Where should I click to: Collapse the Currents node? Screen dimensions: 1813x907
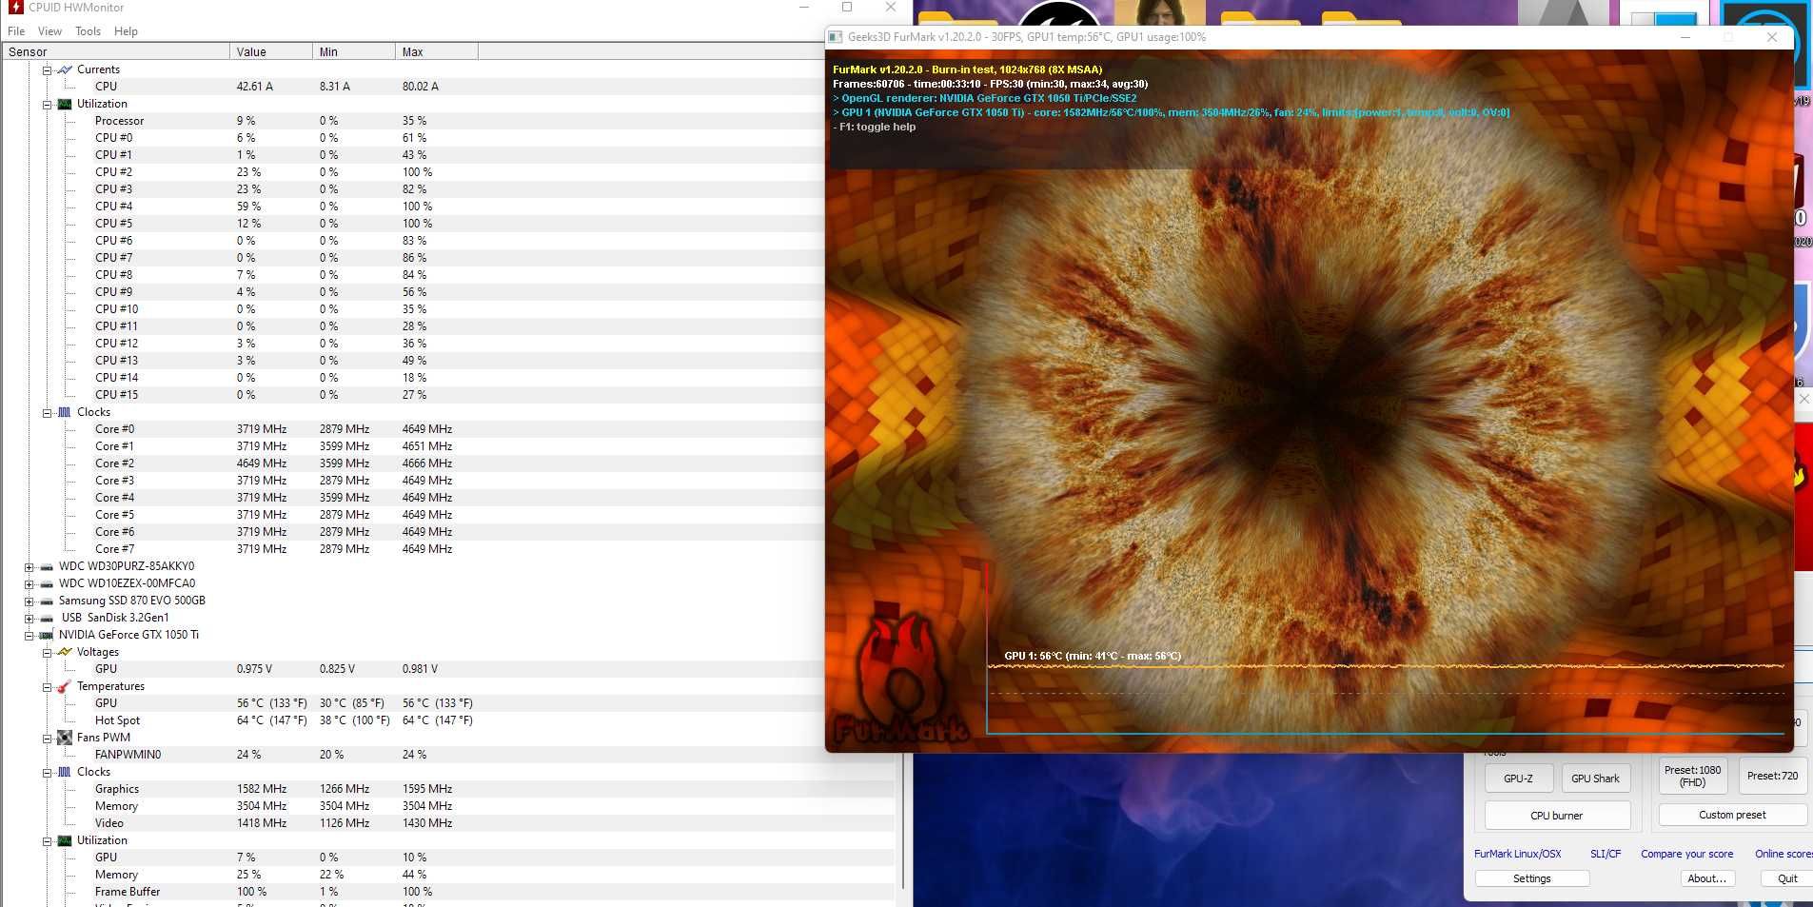point(47,70)
